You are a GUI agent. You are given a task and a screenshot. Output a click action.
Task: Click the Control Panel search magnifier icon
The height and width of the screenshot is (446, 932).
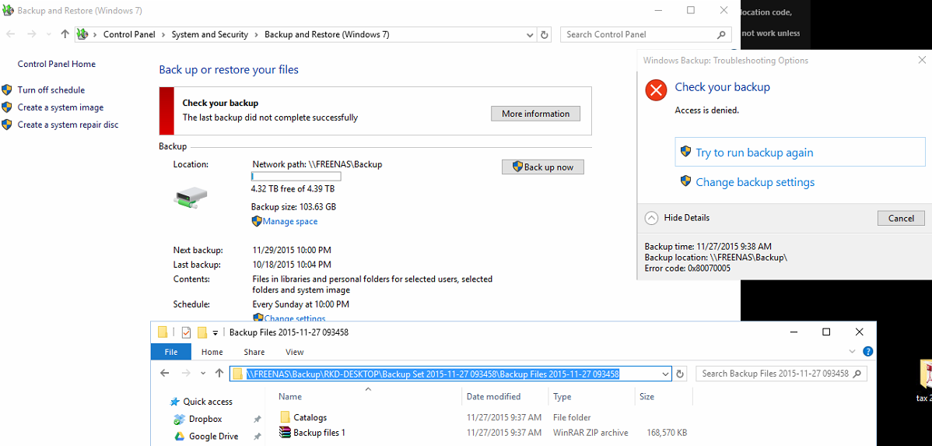pos(722,34)
